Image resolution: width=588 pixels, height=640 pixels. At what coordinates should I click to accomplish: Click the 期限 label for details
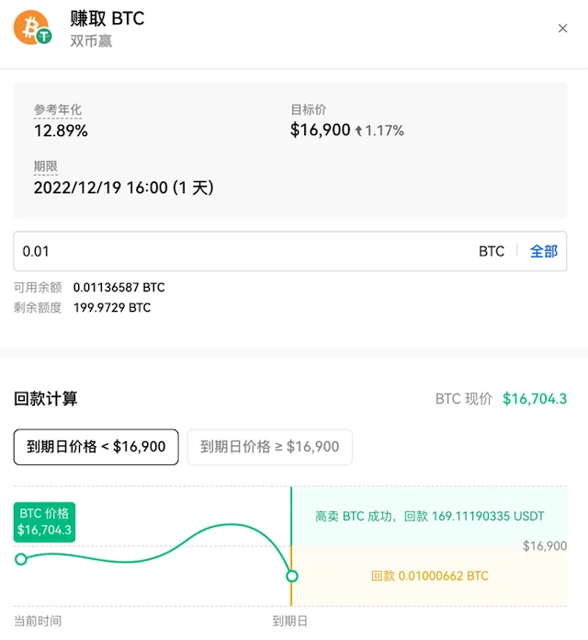click(45, 166)
